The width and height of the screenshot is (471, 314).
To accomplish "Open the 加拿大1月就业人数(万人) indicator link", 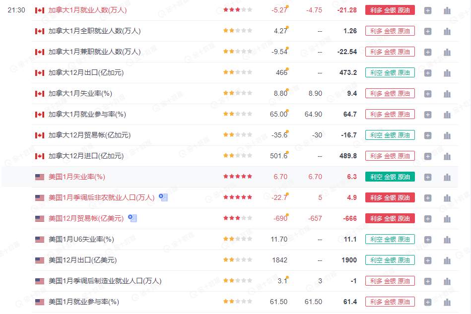I will click(x=87, y=10).
